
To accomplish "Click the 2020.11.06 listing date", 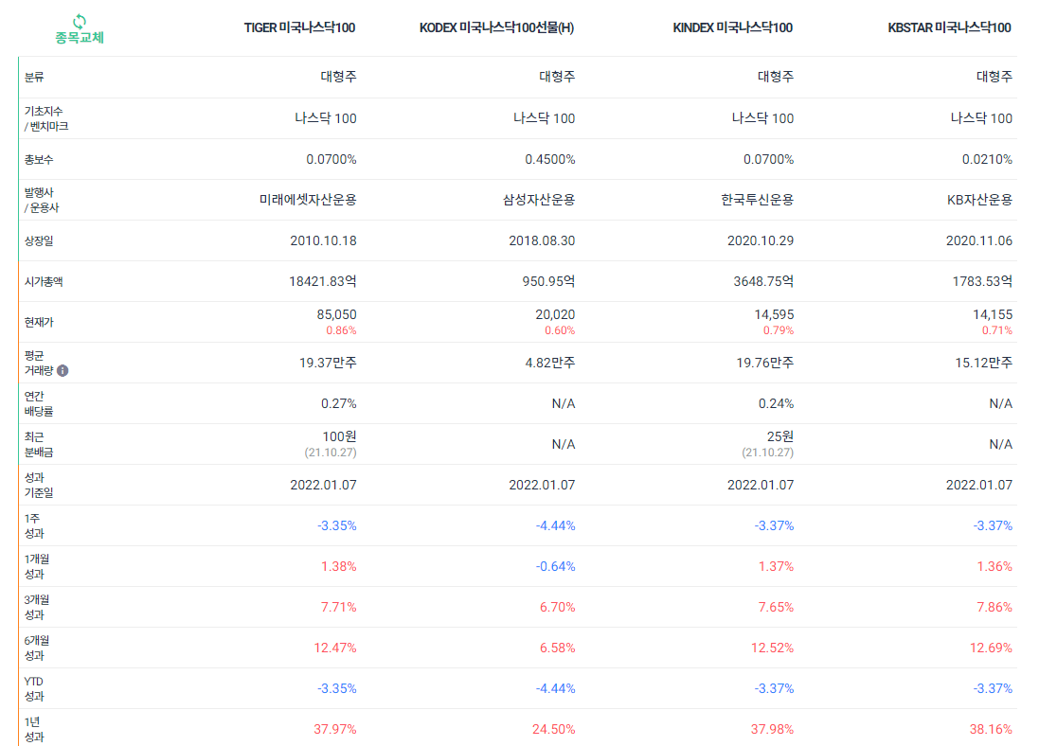I will click(x=979, y=241).
